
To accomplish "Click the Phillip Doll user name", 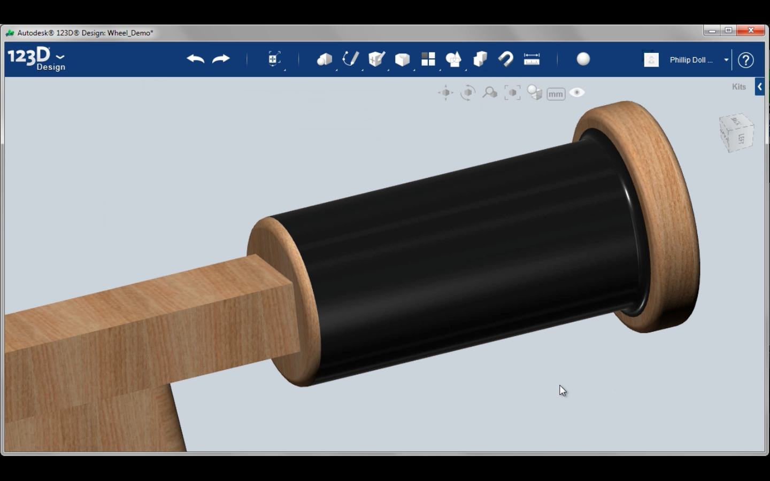I will pyautogui.click(x=691, y=60).
